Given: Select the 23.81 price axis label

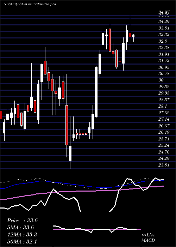Looking at the screenshot, I should (164, 165).
